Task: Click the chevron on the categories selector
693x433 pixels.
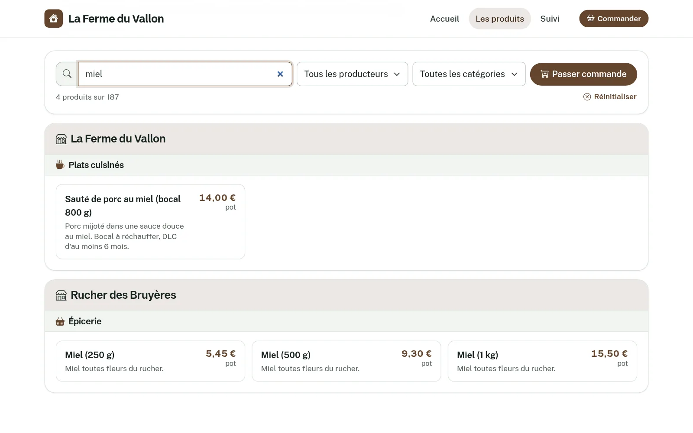Action: point(515,74)
